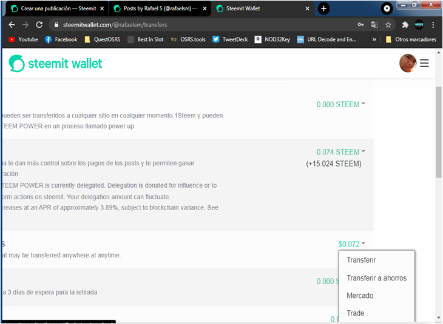Screen dimensions: 443x324
Task: Open the Otros marcadores folder
Action: [x=411, y=39]
